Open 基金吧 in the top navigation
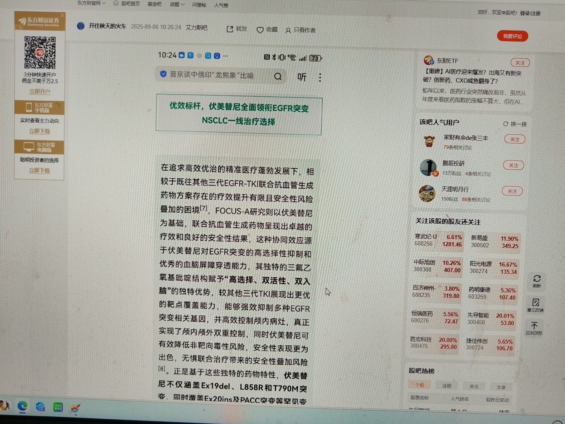The width and height of the screenshot is (565, 424). coord(155,4)
